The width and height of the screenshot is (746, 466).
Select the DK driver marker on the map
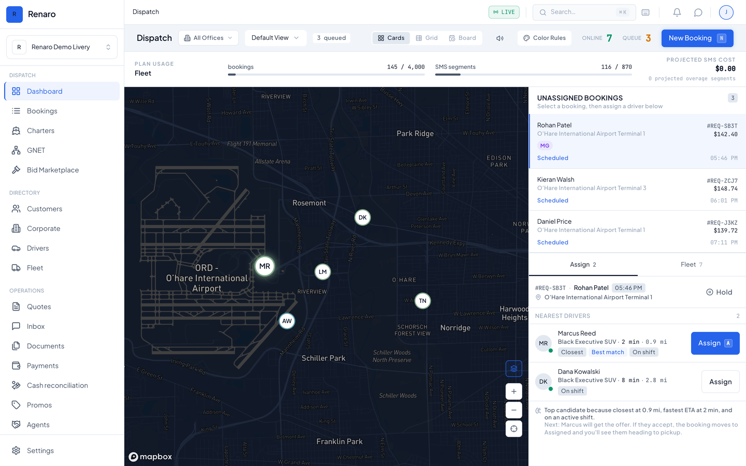(x=363, y=217)
